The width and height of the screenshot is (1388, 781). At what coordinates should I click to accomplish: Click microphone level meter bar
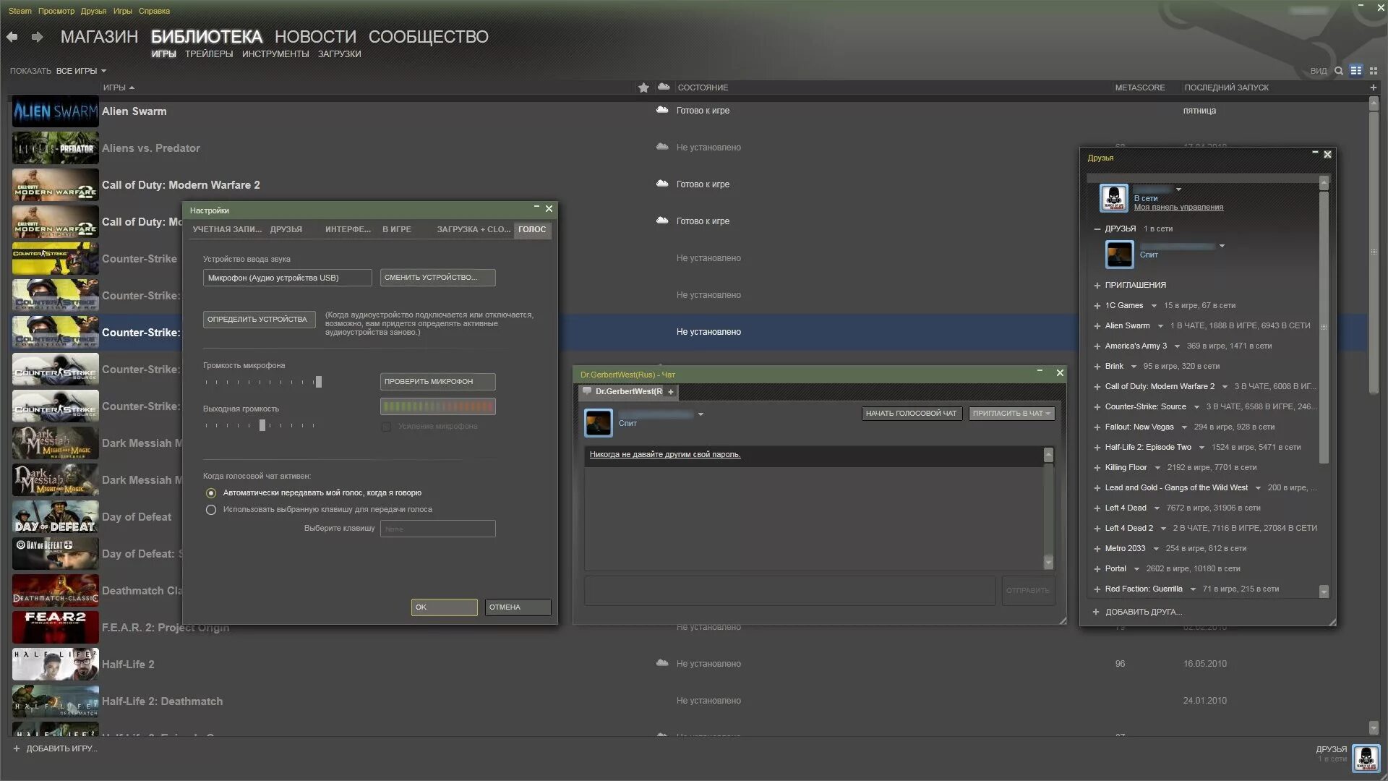coord(438,406)
